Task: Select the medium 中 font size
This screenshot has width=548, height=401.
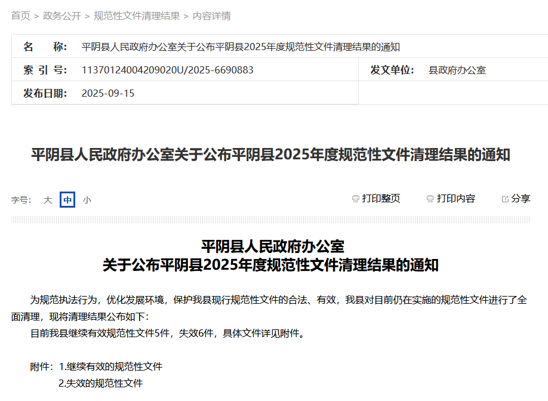Action: (67, 200)
